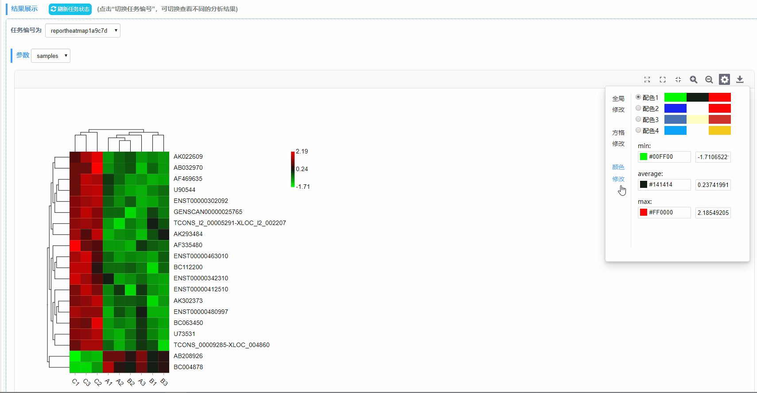Click the gene label AB208926
This screenshot has width=757, height=393.
[x=188, y=356]
